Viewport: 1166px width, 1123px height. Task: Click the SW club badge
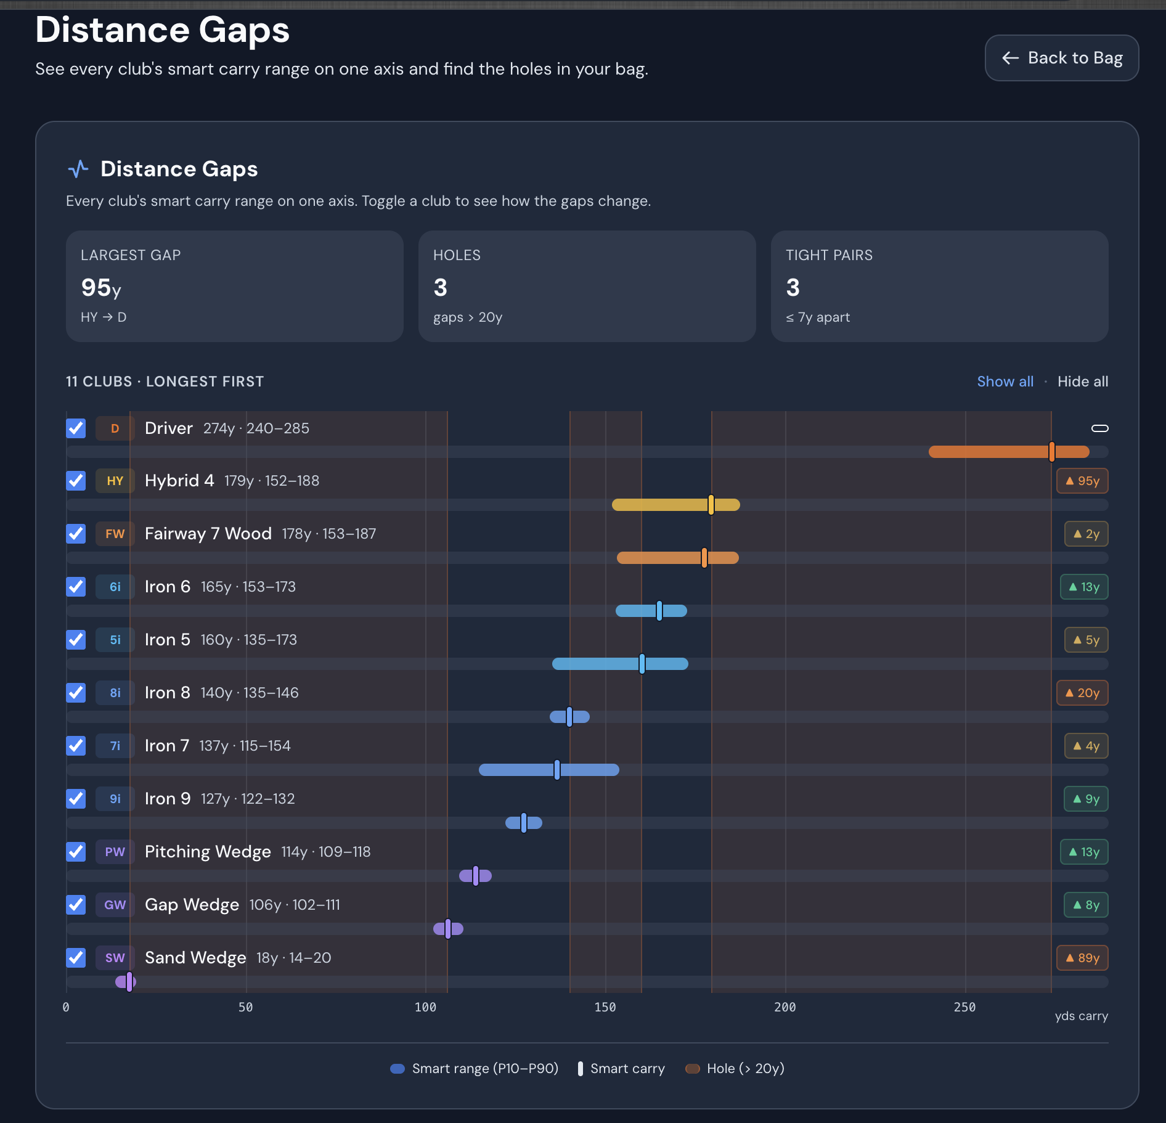[x=115, y=958]
